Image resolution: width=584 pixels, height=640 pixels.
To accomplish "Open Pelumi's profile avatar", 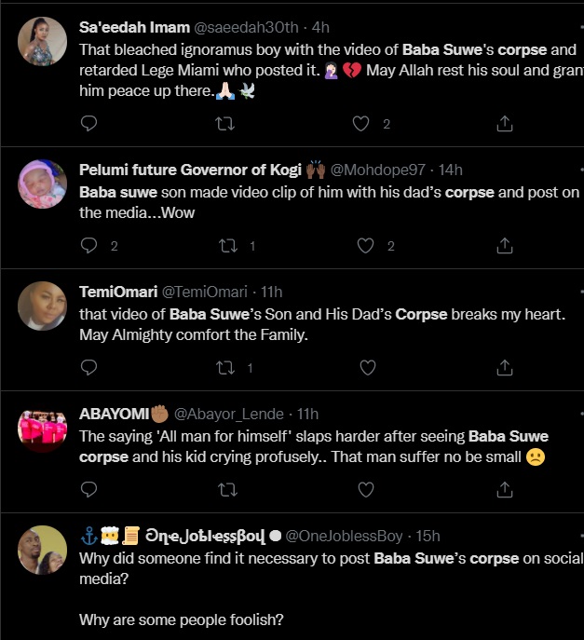I will coord(42,184).
